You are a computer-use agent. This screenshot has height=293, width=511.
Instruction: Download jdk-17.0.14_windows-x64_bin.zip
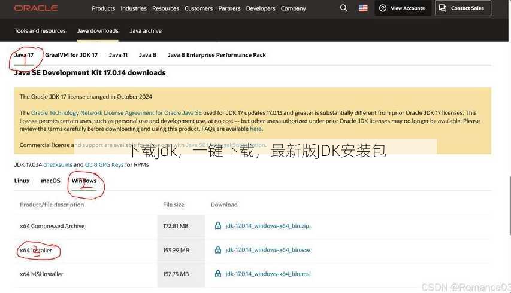coord(267,225)
